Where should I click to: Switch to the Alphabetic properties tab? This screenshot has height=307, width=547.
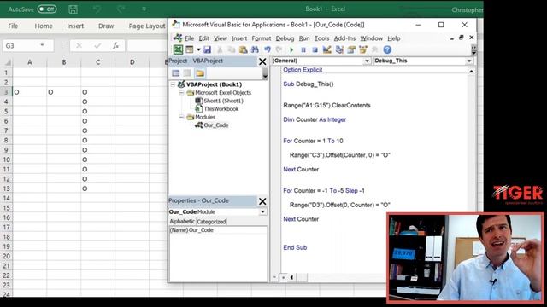click(182, 222)
